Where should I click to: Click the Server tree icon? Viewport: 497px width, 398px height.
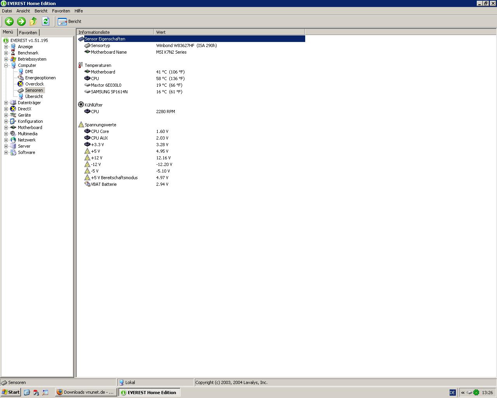(13, 146)
